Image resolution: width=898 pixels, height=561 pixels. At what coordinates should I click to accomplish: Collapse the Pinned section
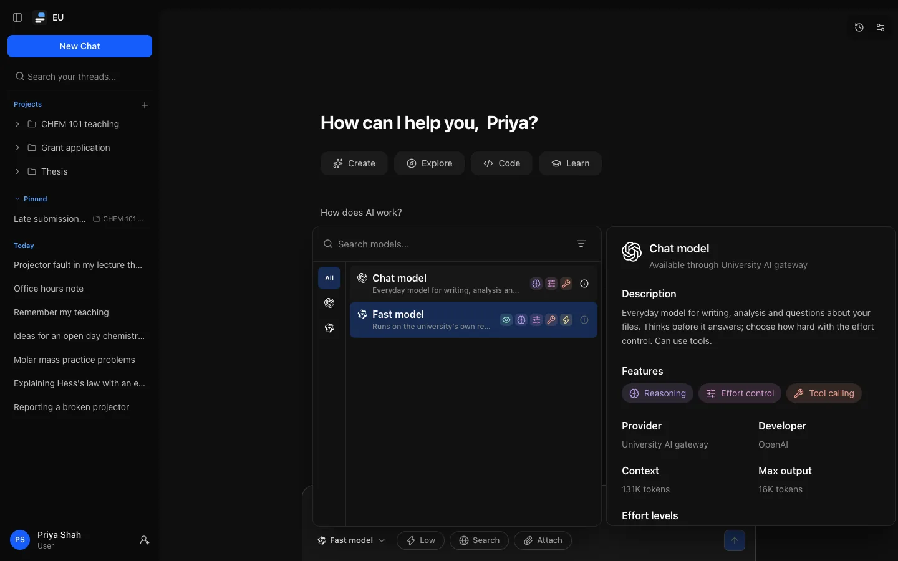[31, 199]
